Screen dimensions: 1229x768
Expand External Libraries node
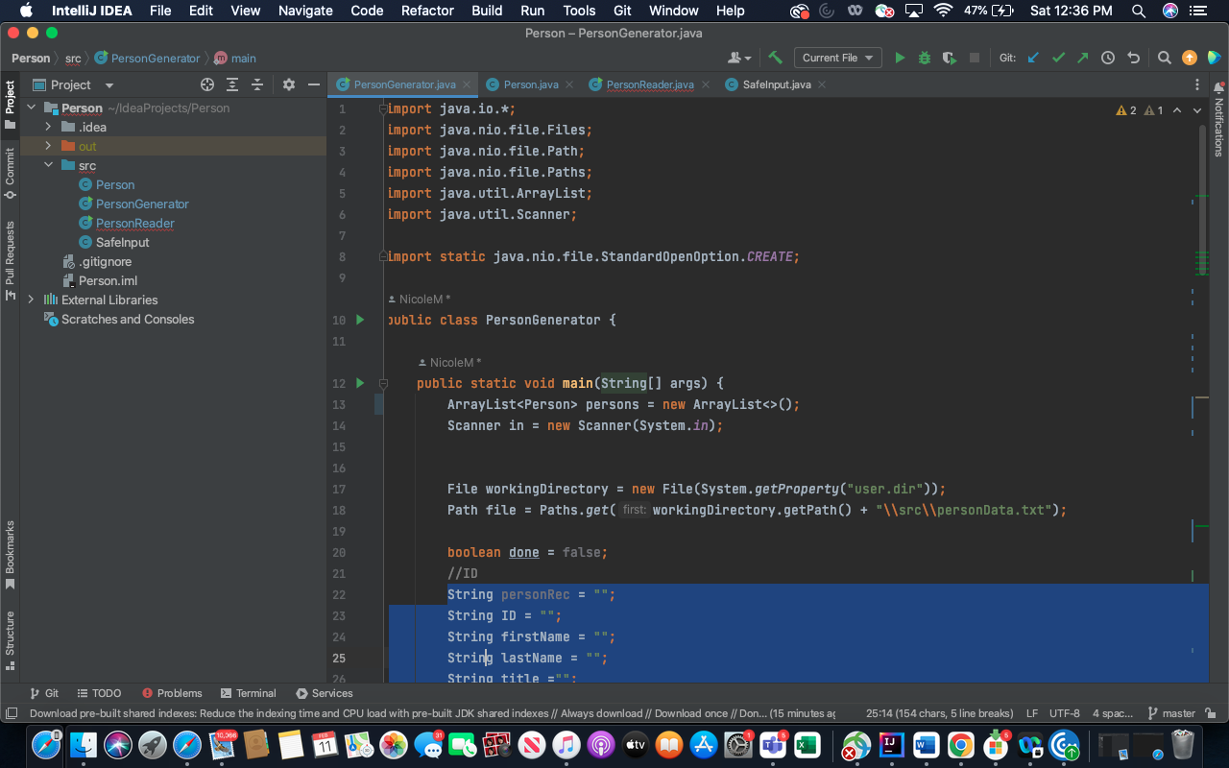(x=31, y=300)
